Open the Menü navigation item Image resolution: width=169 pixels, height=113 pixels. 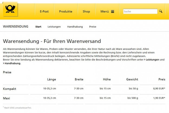click(105, 12)
